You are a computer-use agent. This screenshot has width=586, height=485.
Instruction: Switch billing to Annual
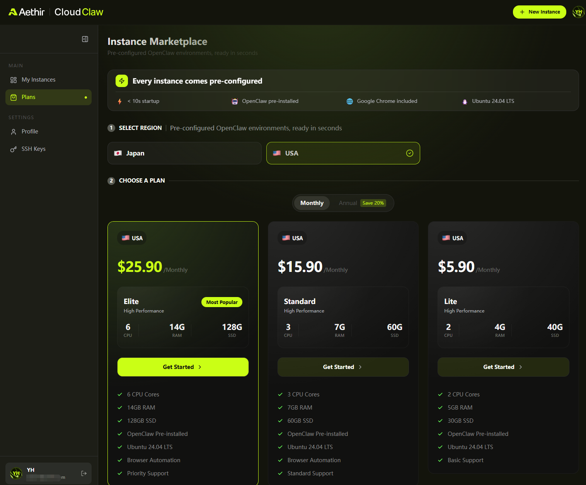tap(348, 203)
